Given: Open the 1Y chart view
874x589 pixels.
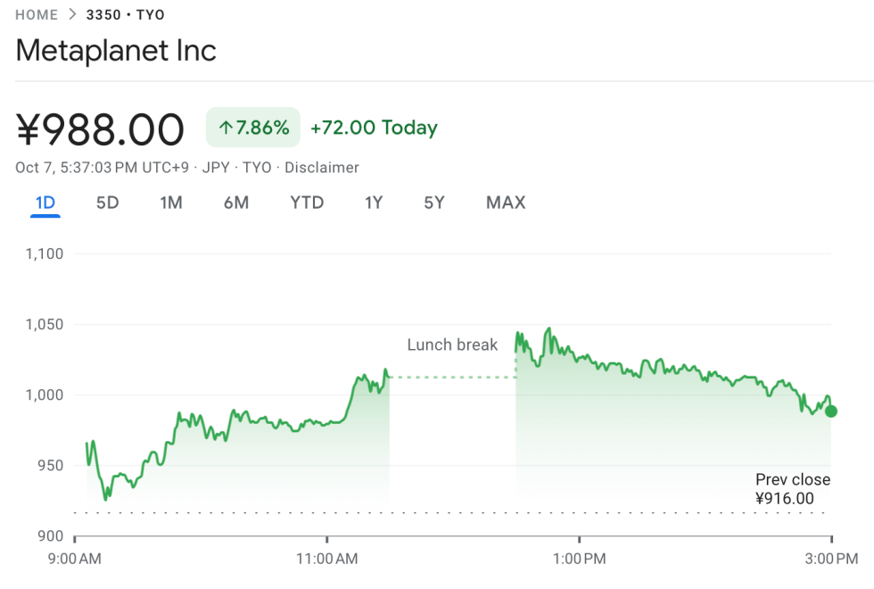Looking at the screenshot, I should click(374, 203).
